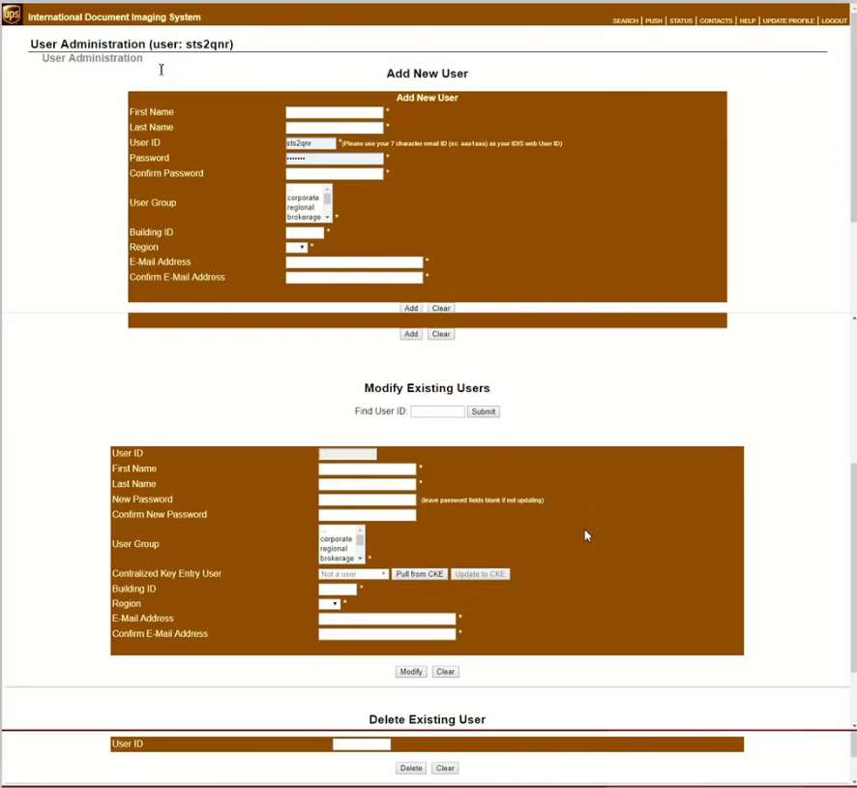Click Building ID field in Add New User

(x=305, y=233)
